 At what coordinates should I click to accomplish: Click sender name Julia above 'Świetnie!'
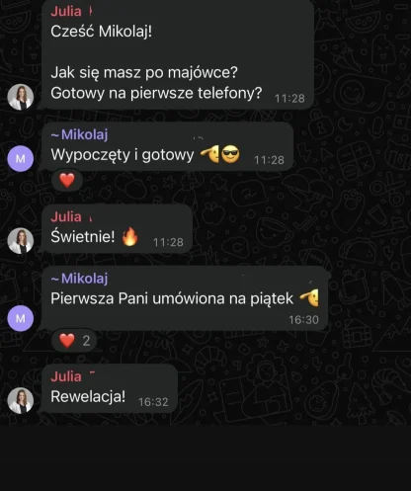[x=66, y=216]
